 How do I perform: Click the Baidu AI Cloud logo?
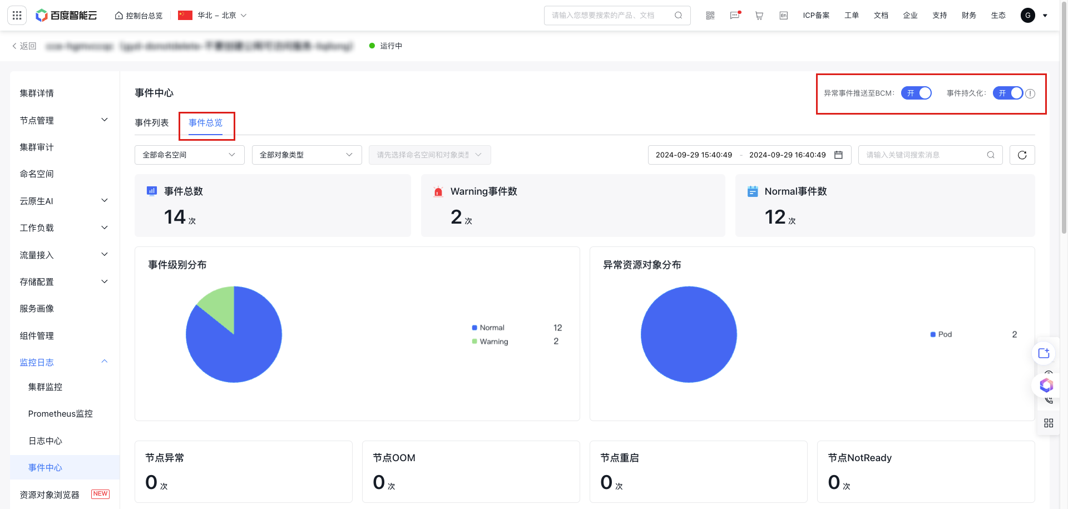[66, 16]
